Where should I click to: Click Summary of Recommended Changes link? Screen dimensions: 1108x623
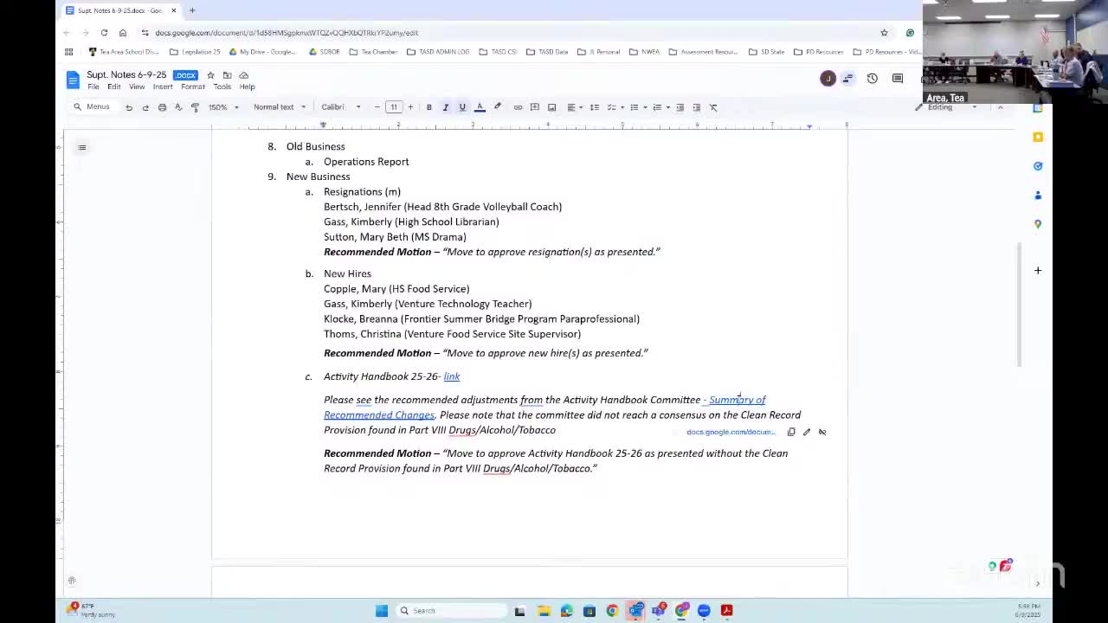pos(737,400)
